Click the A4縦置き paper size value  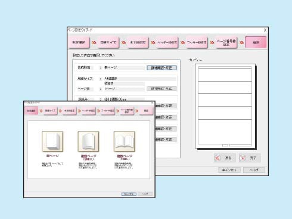111,79
